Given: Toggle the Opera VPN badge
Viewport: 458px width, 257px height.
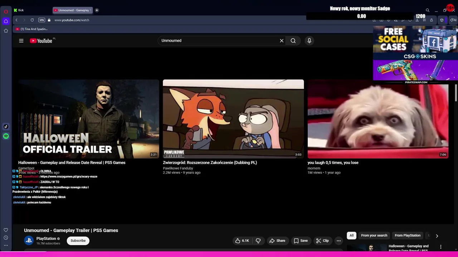Looking at the screenshot, I should (x=42, y=20).
